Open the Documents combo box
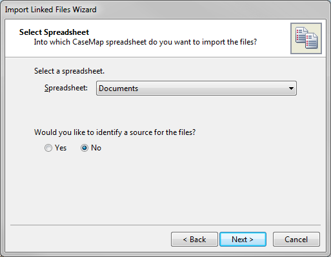 click(x=196, y=88)
